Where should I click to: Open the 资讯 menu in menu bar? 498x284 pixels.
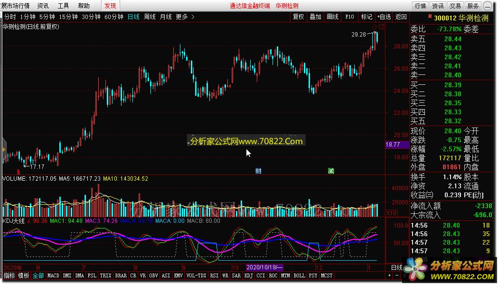click(43, 6)
